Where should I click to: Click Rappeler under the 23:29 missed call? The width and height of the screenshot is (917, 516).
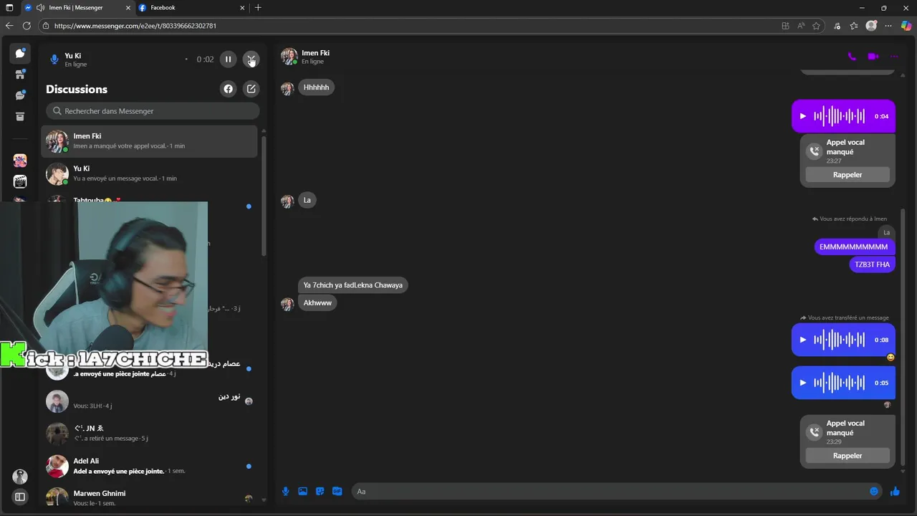coord(848,456)
